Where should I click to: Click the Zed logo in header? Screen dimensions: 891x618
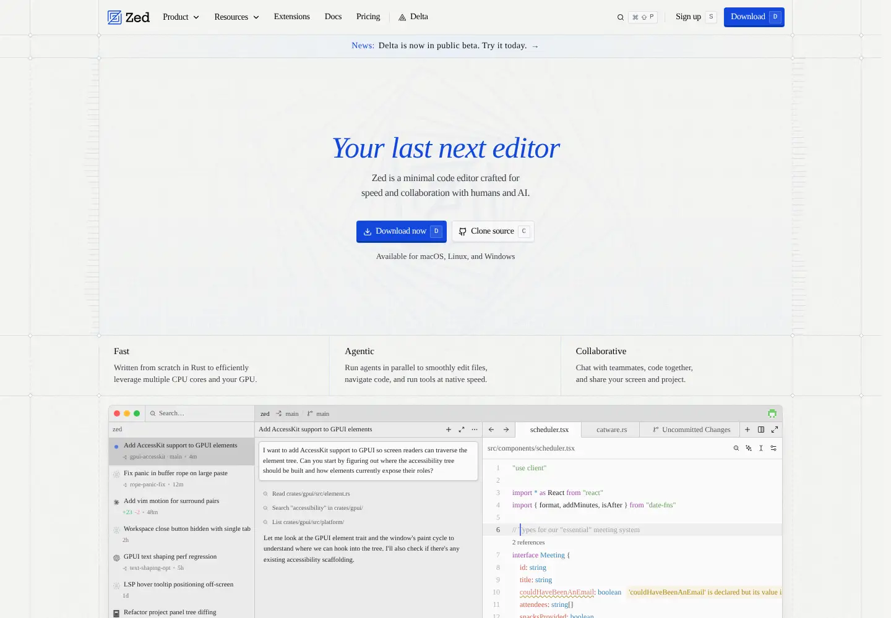(x=129, y=17)
